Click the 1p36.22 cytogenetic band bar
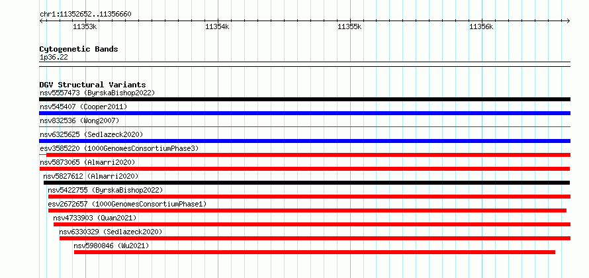 tap(304, 64)
